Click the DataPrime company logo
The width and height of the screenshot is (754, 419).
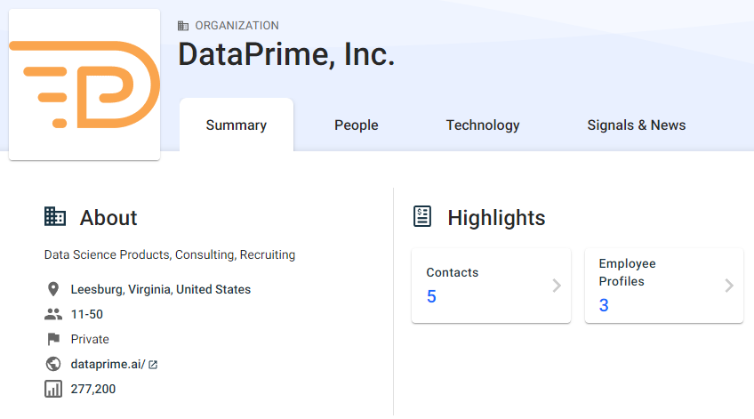[x=84, y=85]
